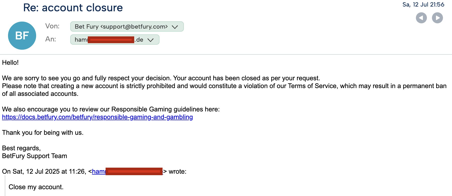Click the quoted sender email address link

coord(127,172)
